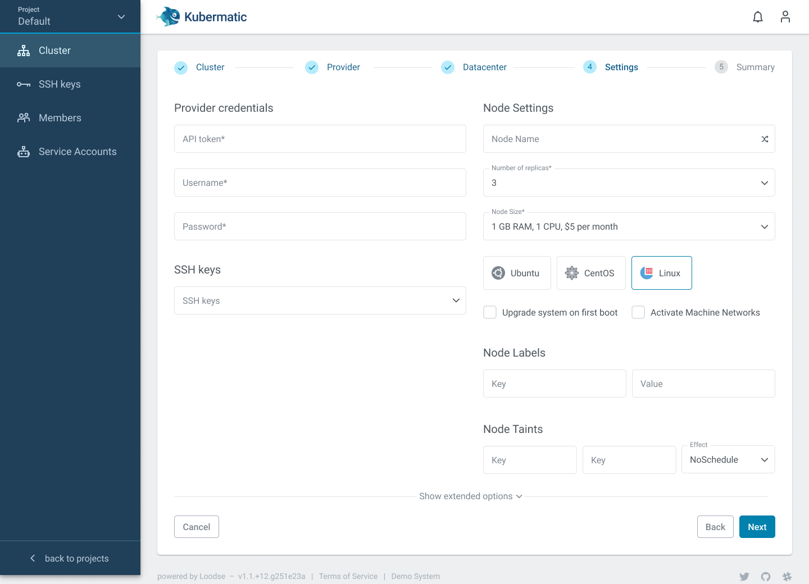Click the Kubermatic fish logo

[x=168, y=17]
